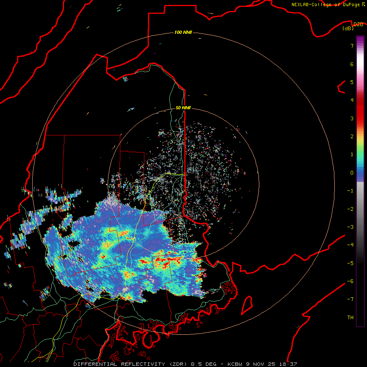The image size is (367, 367).
Task: Click the KCBW radar site identifier in caption
Action: tap(236, 364)
